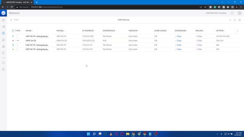
Task: Open the USW-24-G2 device
Action: (31, 41)
